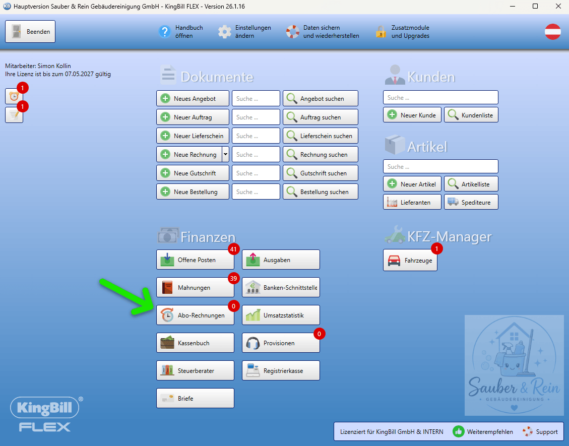Open Offene Posten

tap(195, 260)
